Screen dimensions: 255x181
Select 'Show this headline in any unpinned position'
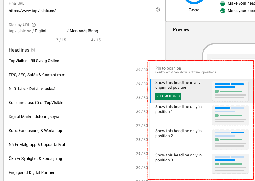202,91
